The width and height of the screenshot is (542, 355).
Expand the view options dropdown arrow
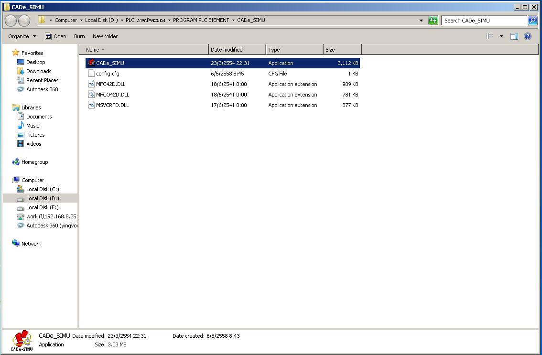click(501, 36)
